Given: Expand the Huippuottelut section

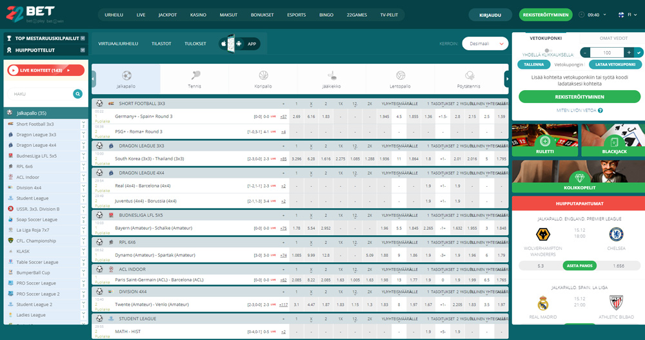Looking at the screenshot, I should pos(83,50).
